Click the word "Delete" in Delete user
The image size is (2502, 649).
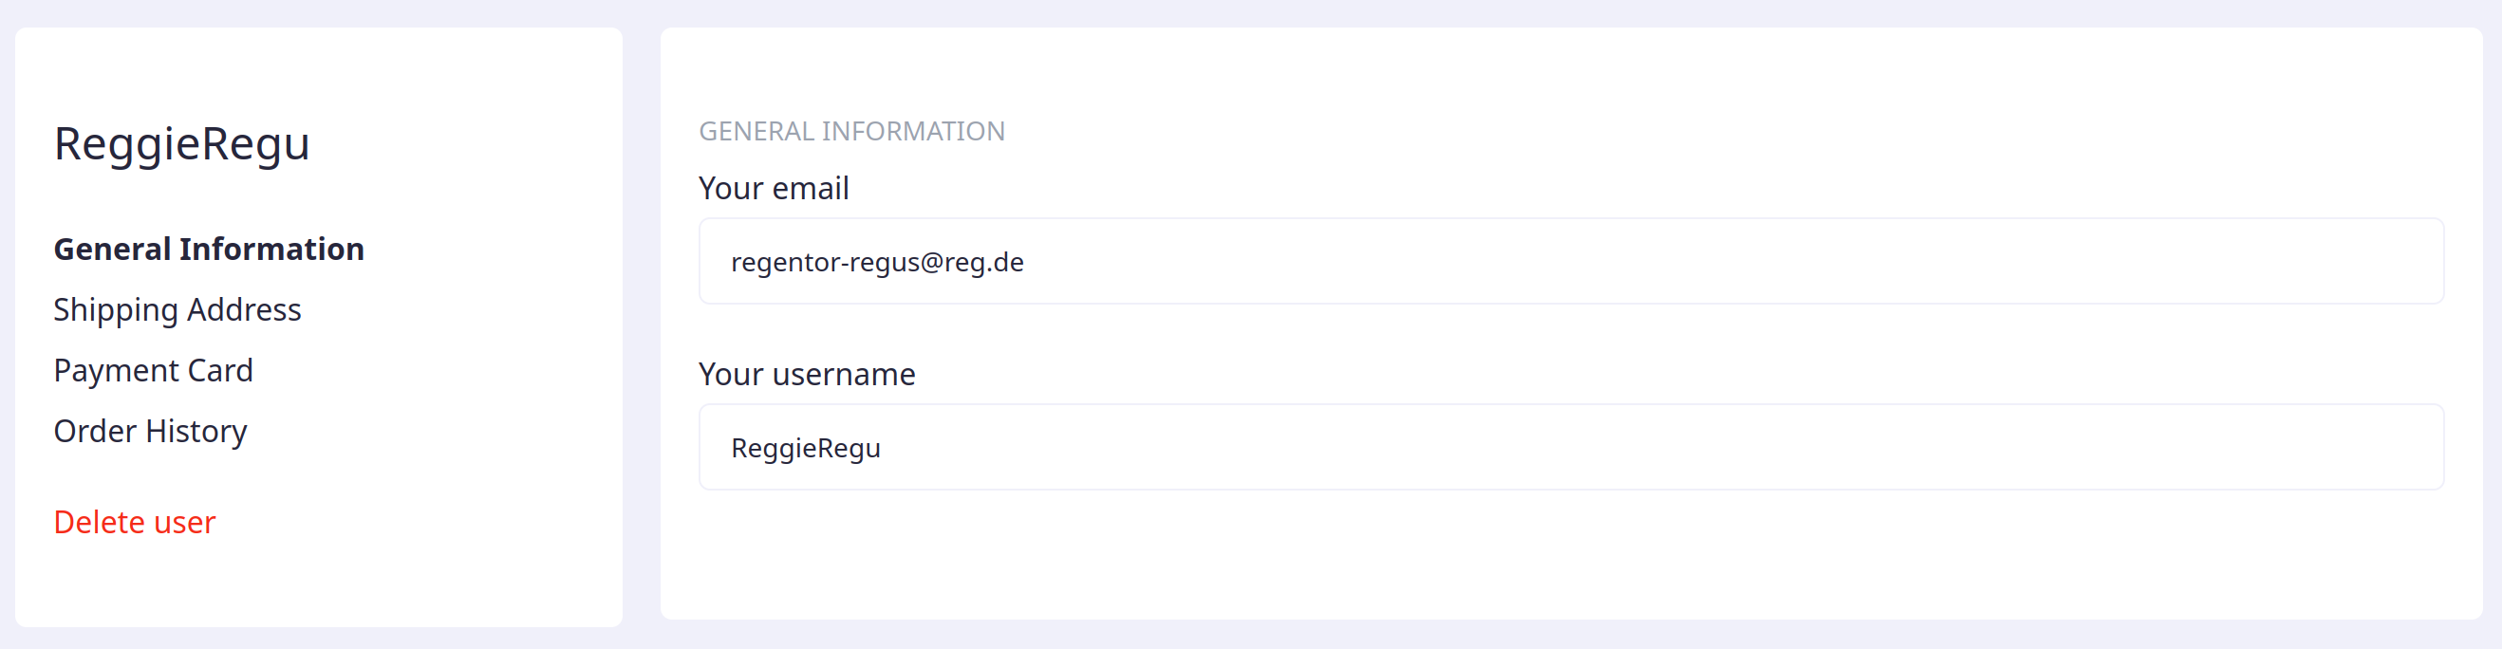coord(99,523)
